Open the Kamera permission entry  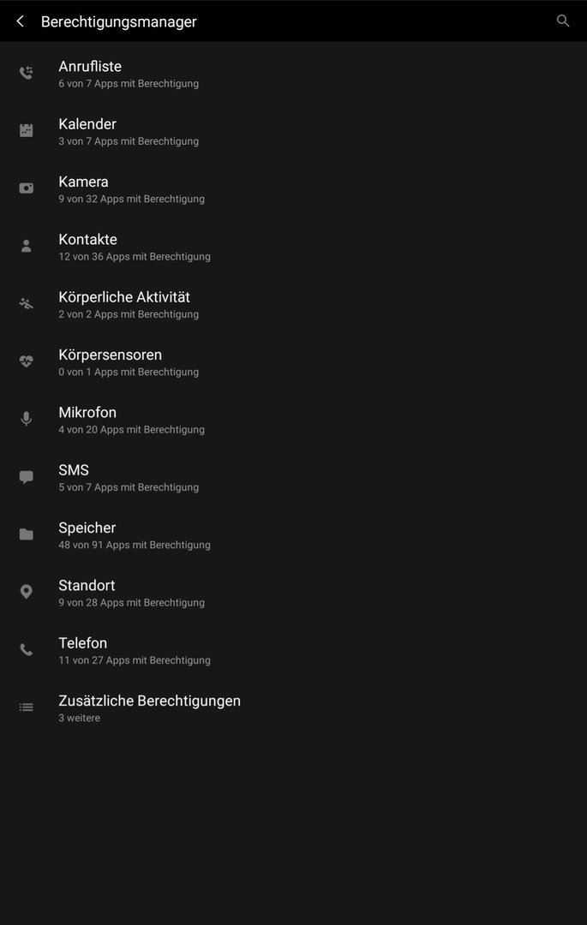tap(293, 188)
